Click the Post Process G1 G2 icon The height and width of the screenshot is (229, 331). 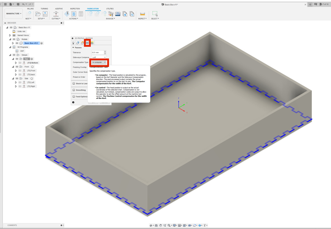74,14
